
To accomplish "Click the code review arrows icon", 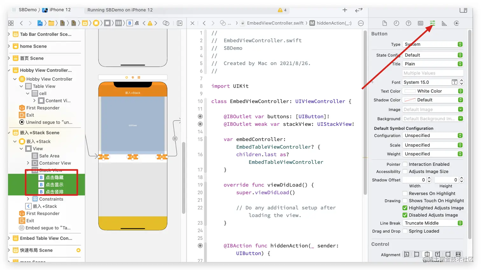I will [x=359, y=10].
